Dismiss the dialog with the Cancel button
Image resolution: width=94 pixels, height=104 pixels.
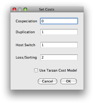point(48,81)
